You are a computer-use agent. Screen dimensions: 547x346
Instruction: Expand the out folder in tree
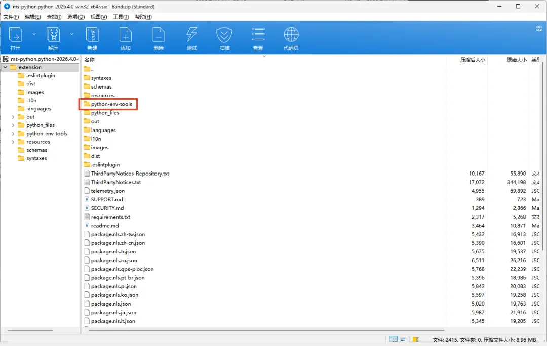(13, 117)
